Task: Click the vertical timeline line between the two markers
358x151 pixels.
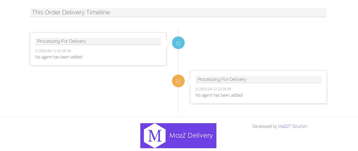Action: pos(178,62)
